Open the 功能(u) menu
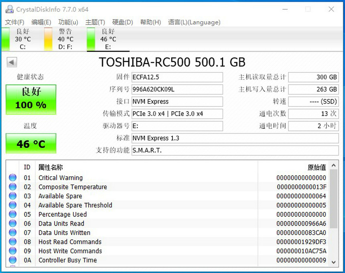Viewport: 345px width, 273px height. pos(67,22)
